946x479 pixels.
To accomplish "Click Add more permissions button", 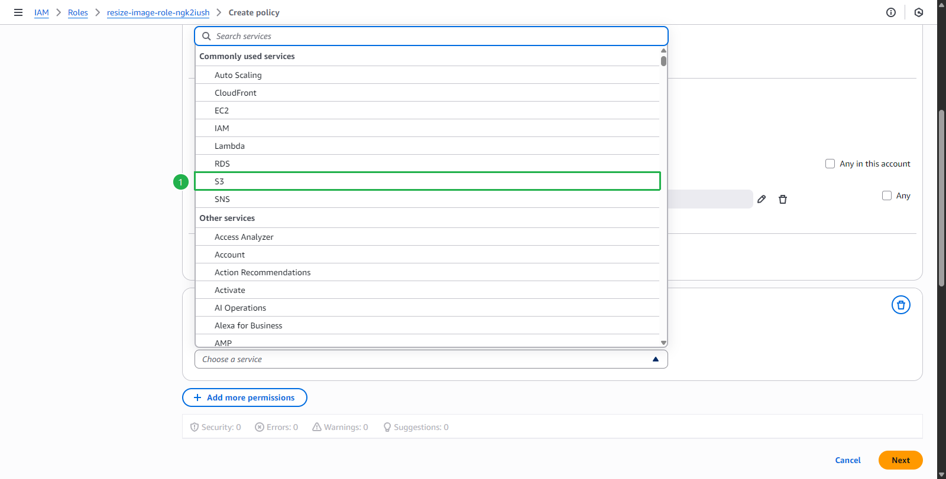I will pyautogui.click(x=245, y=397).
